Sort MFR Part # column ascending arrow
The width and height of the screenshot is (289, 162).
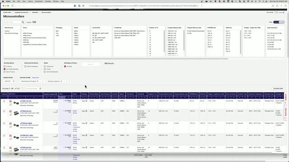tap(17, 98)
